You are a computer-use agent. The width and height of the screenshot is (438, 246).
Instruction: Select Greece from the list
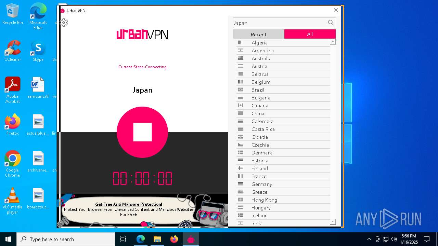(x=283, y=192)
